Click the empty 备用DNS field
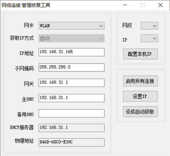 coord(71,113)
